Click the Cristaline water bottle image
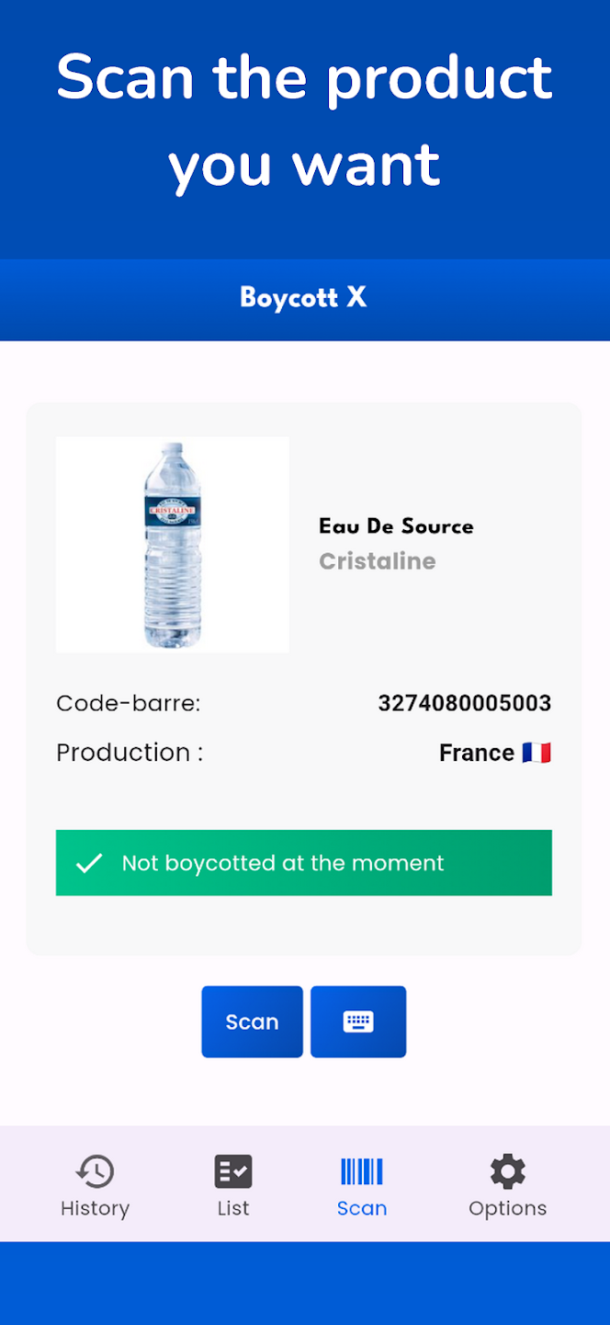 pyautogui.click(x=173, y=545)
